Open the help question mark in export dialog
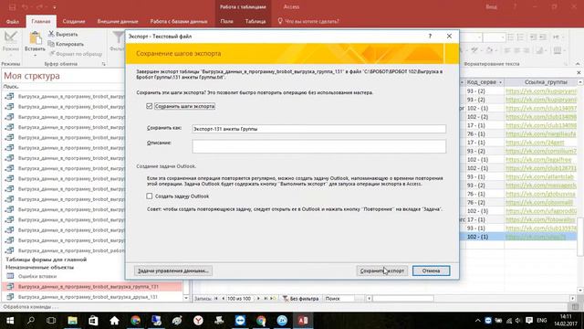This screenshot has width=584, height=329. click(430, 37)
